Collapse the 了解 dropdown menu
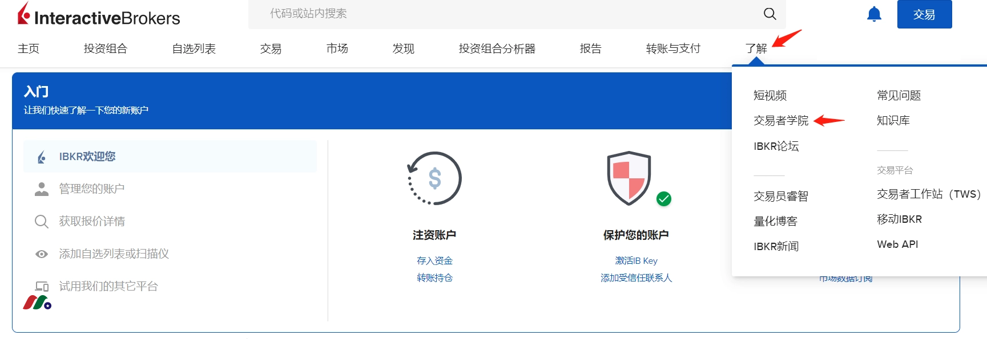This screenshot has width=987, height=339. coord(756,49)
